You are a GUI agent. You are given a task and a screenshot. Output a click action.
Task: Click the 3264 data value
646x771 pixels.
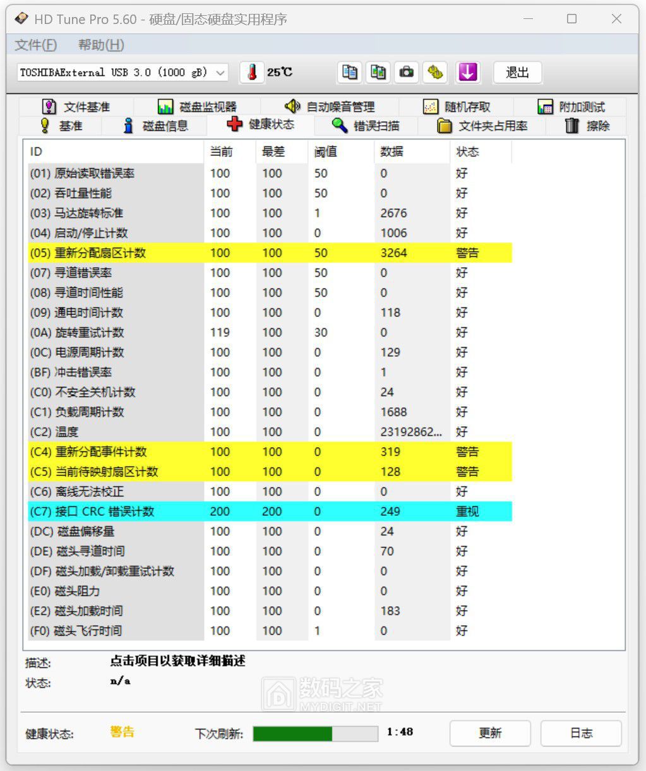(x=393, y=253)
